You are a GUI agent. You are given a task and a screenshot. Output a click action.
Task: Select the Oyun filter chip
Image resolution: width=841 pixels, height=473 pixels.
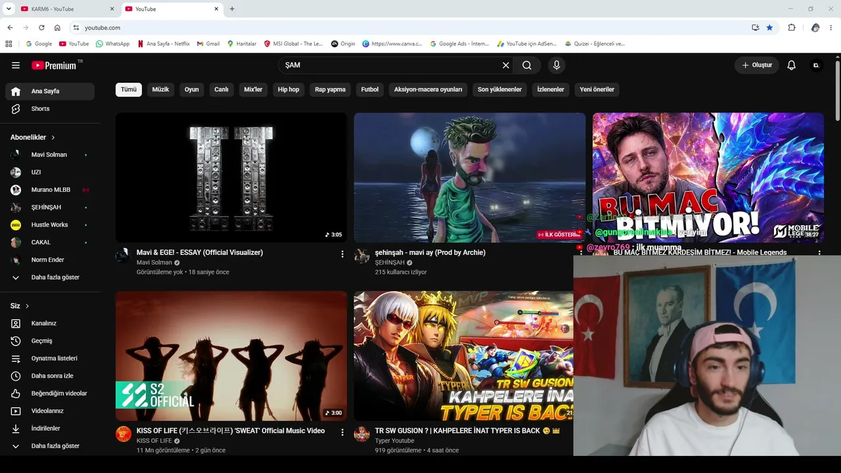coord(192,89)
